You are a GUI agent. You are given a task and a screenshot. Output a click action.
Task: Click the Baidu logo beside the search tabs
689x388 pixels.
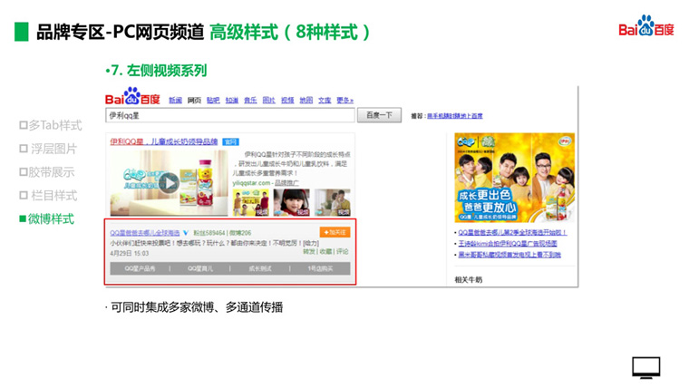[x=132, y=96]
